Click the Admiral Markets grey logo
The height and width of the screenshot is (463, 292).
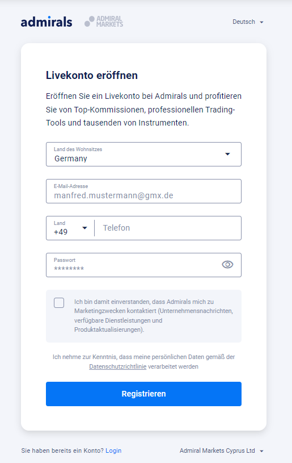(104, 22)
